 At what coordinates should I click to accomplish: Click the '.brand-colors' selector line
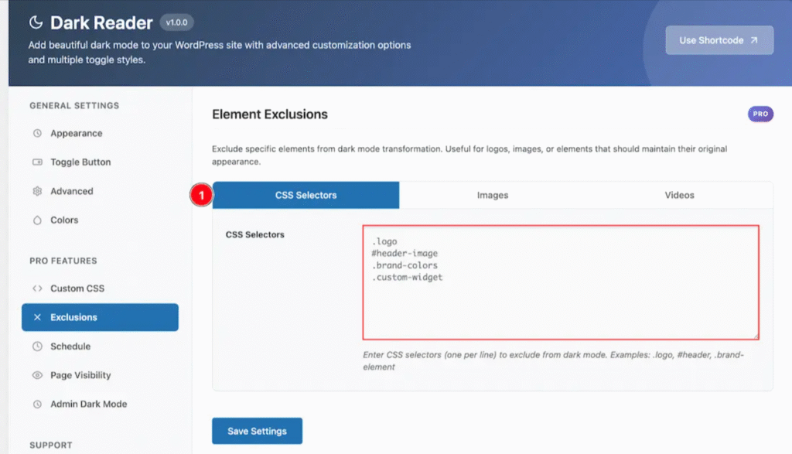coord(405,265)
